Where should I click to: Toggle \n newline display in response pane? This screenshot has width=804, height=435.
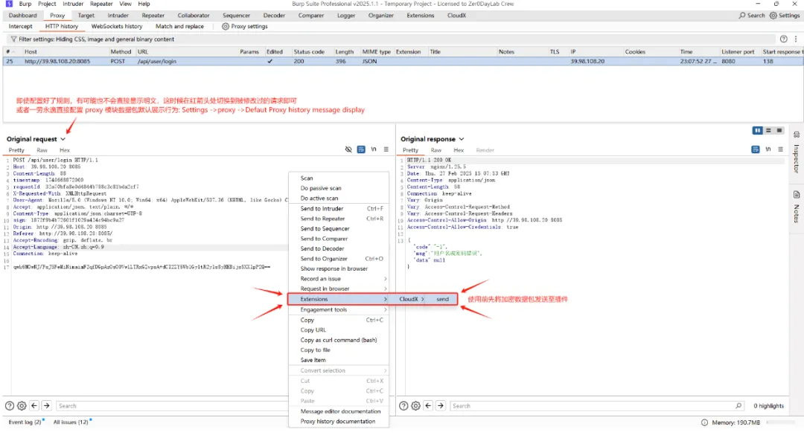coord(768,149)
